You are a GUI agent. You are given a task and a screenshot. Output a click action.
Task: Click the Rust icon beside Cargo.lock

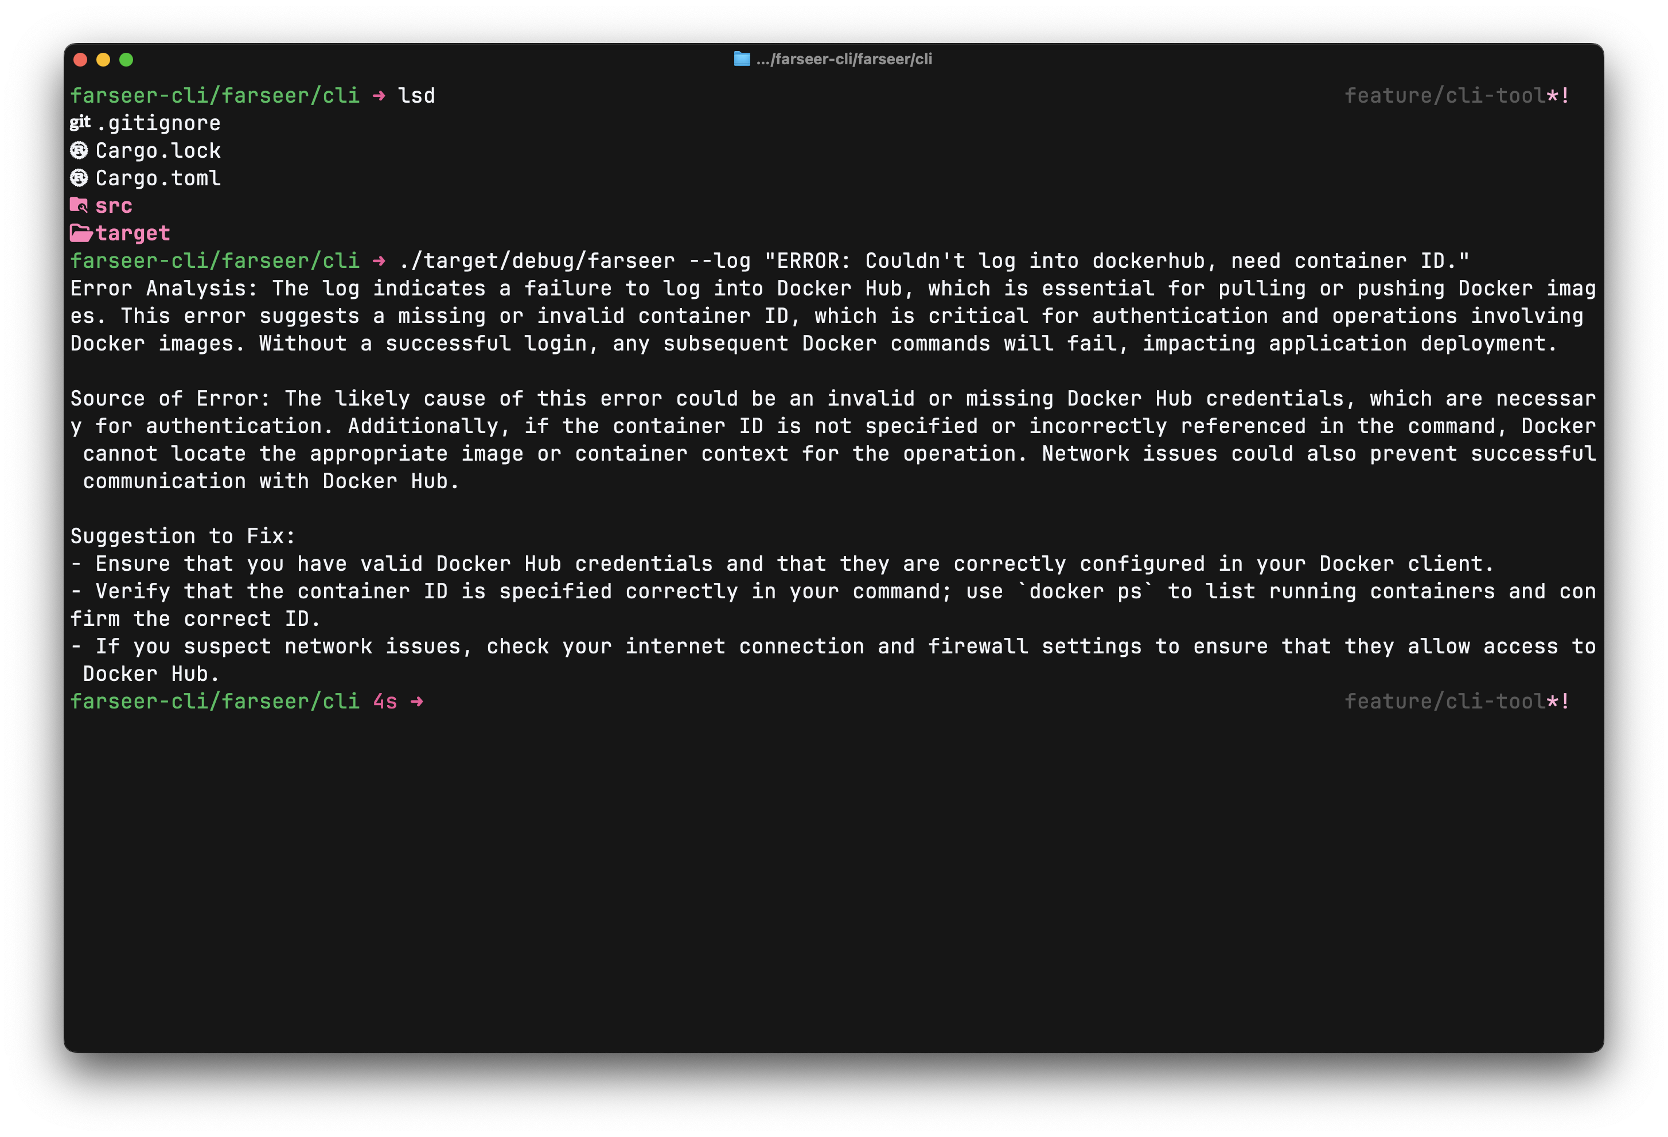pyautogui.click(x=79, y=150)
